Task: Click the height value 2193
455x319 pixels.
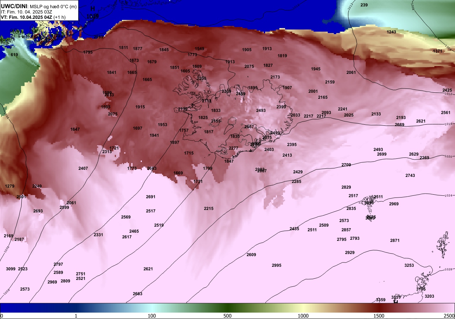Action: (x=401, y=118)
